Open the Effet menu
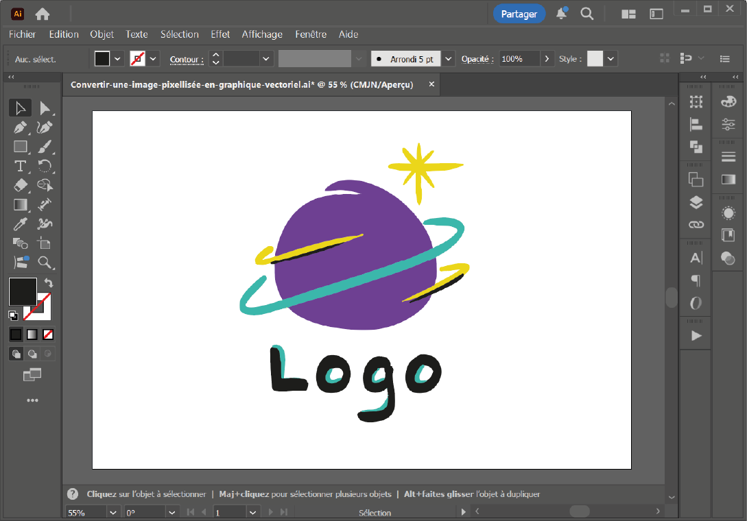This screenshot has width=747, height=521. (220, 34)
